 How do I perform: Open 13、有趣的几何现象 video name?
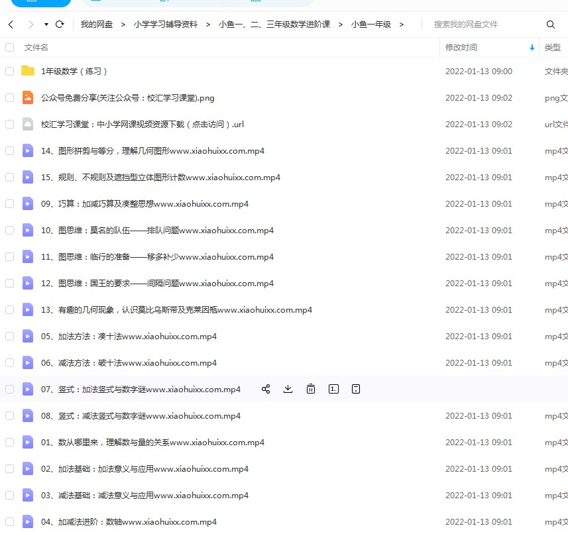tap(176, 310)
